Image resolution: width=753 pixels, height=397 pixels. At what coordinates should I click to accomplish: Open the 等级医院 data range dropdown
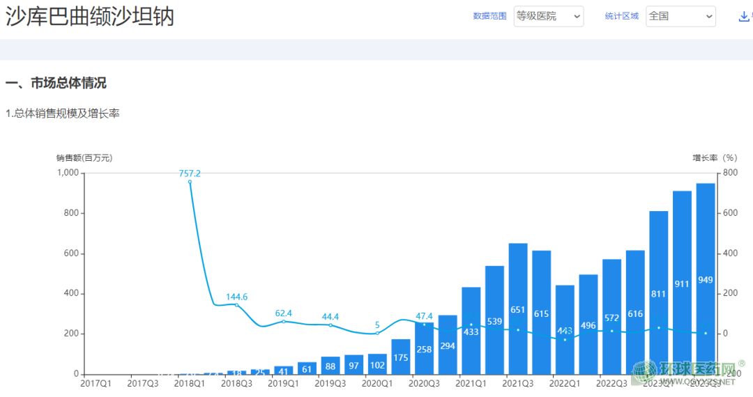click(548, 17)
